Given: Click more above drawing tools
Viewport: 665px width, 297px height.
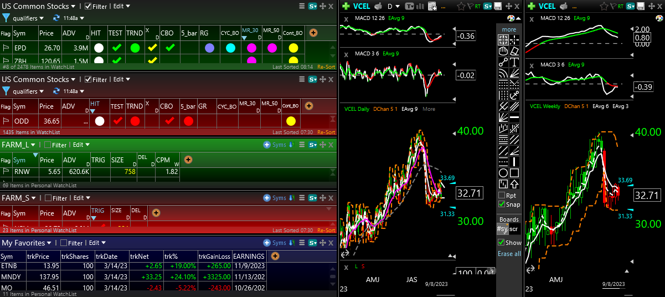Looking at the screenshot, I should point(509,29).
